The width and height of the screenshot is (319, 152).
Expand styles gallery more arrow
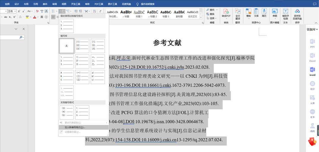pos(201,18)
